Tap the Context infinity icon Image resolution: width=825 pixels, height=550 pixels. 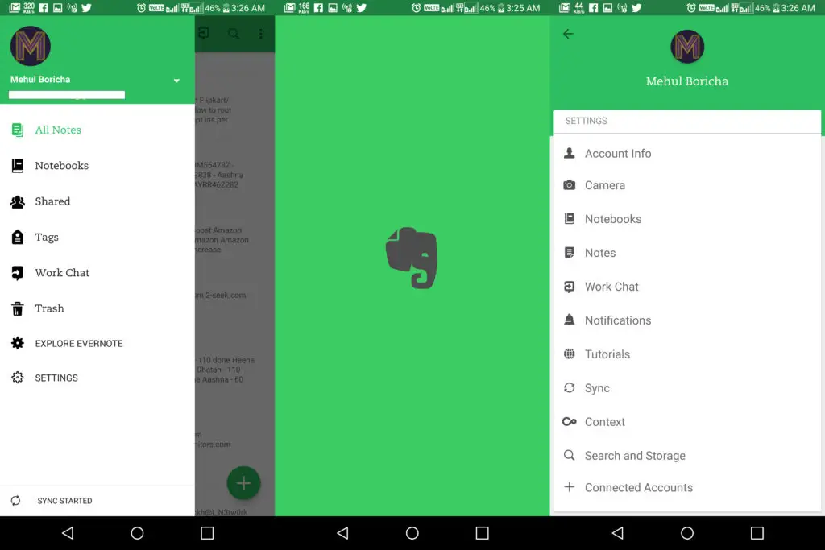point(570,421)
